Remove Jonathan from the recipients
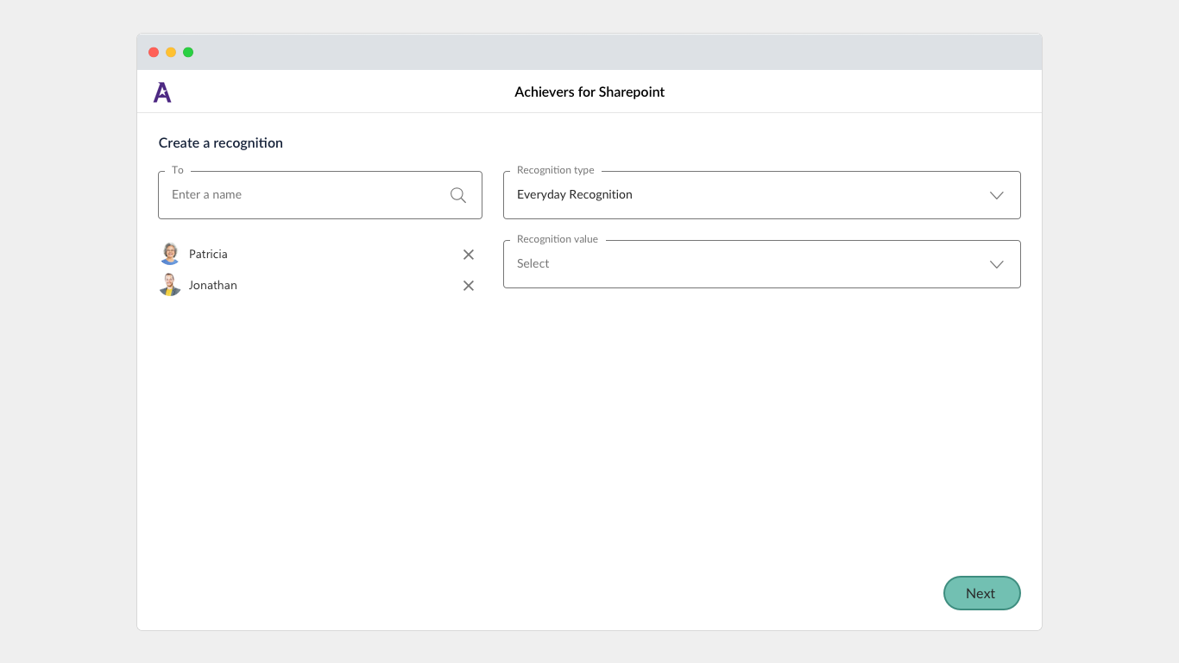1179x663 pixels. point(469,286)
